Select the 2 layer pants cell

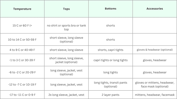tap(110, 95)
